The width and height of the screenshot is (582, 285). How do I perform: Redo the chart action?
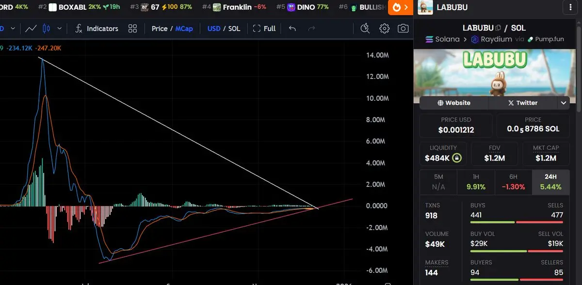click(x=311, y=29)
